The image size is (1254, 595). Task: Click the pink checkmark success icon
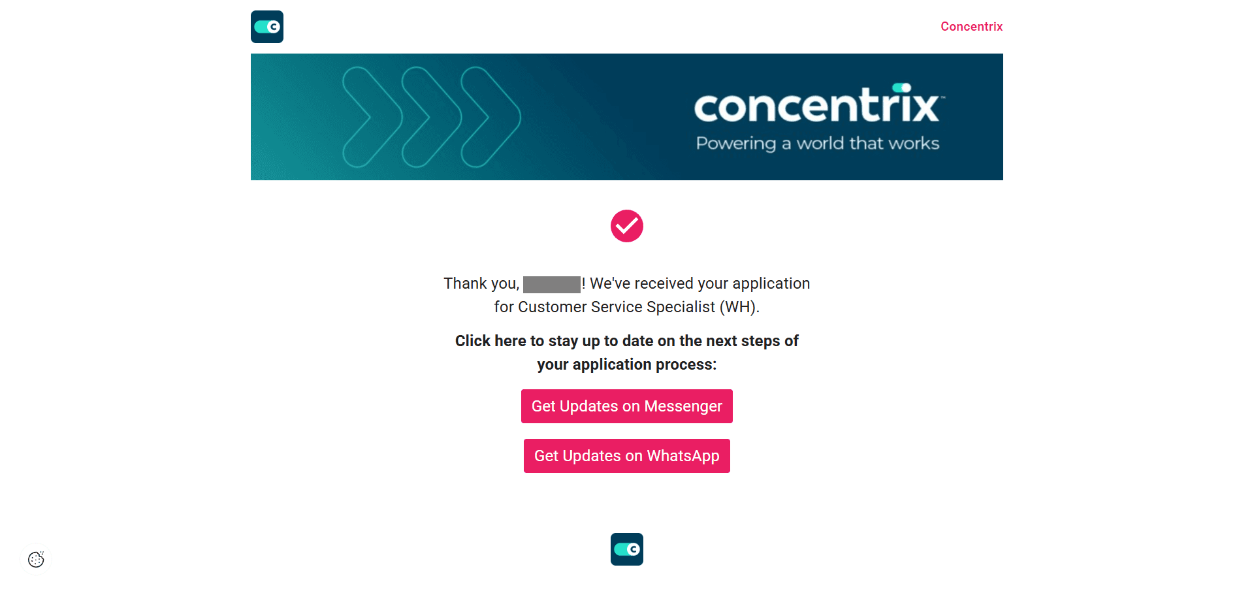(626, 226)
